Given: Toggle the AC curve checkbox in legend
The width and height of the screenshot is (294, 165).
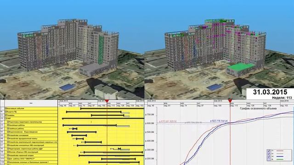Looking at the screenshot, I should [x=269, y=156].
